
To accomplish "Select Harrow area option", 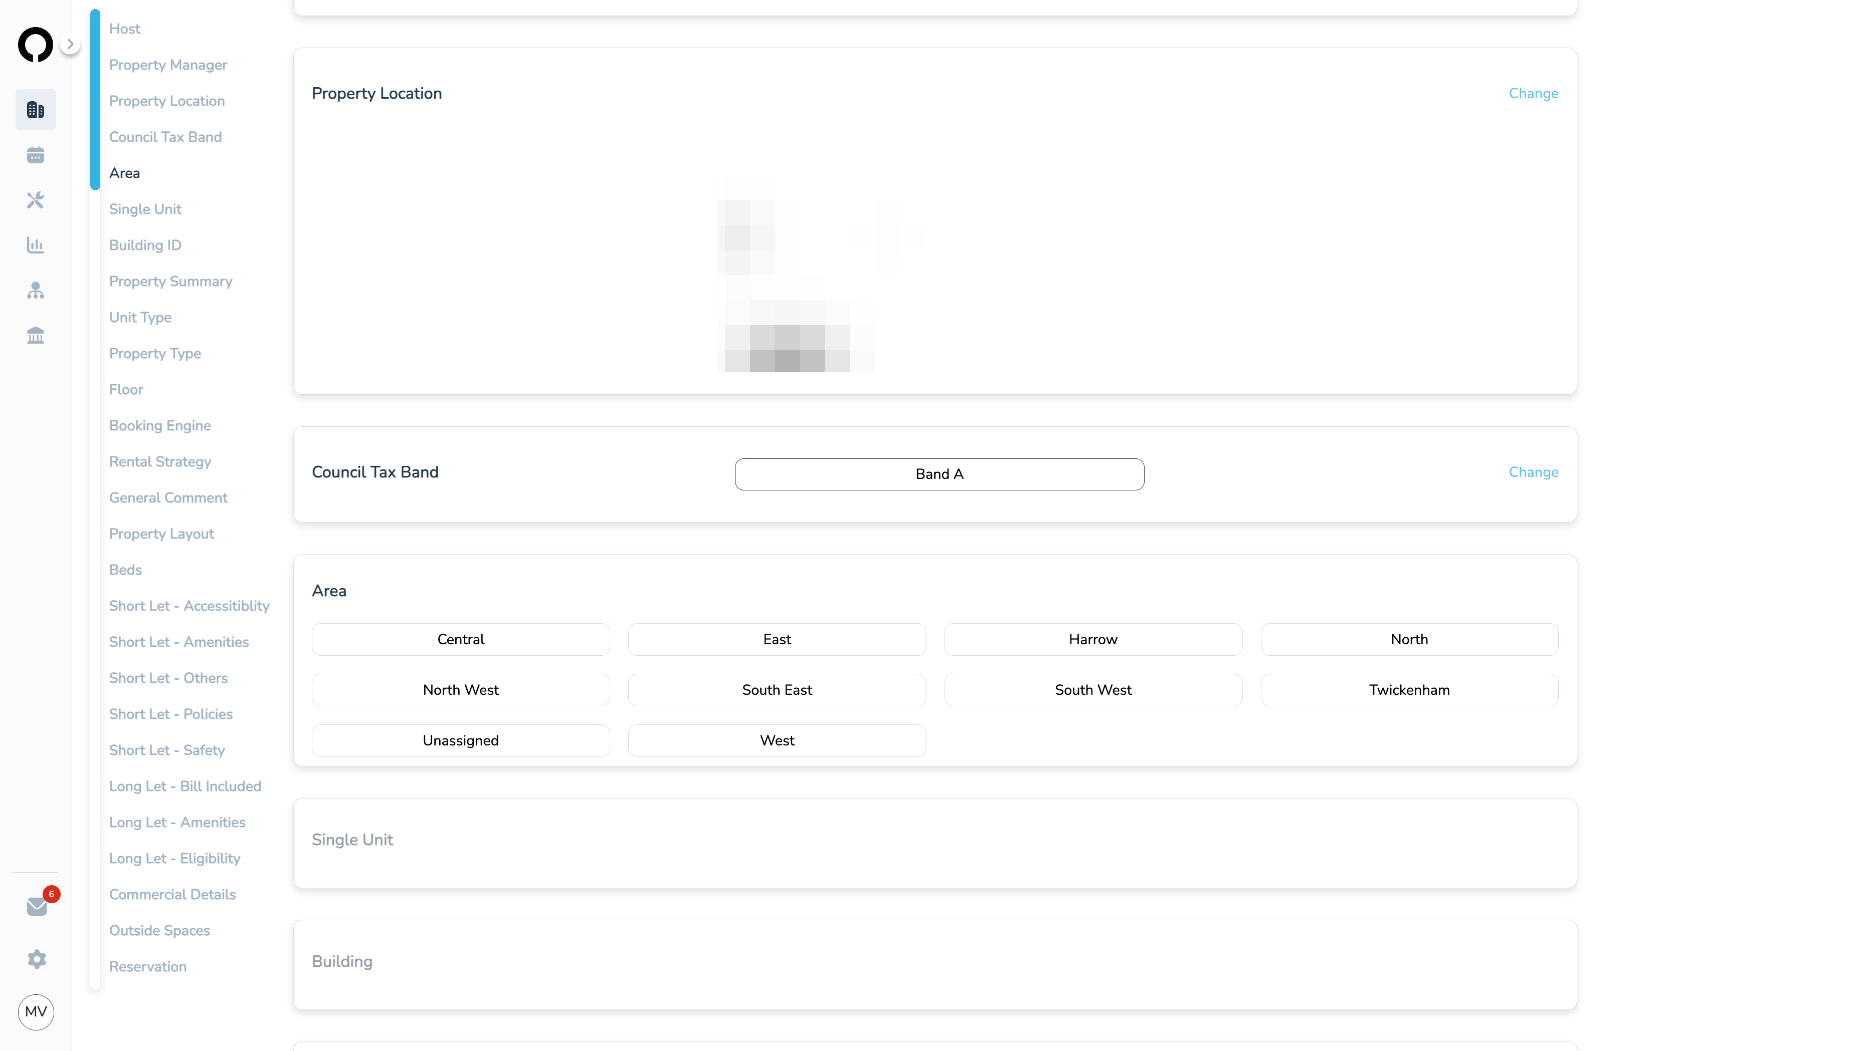I will 1093,640.
